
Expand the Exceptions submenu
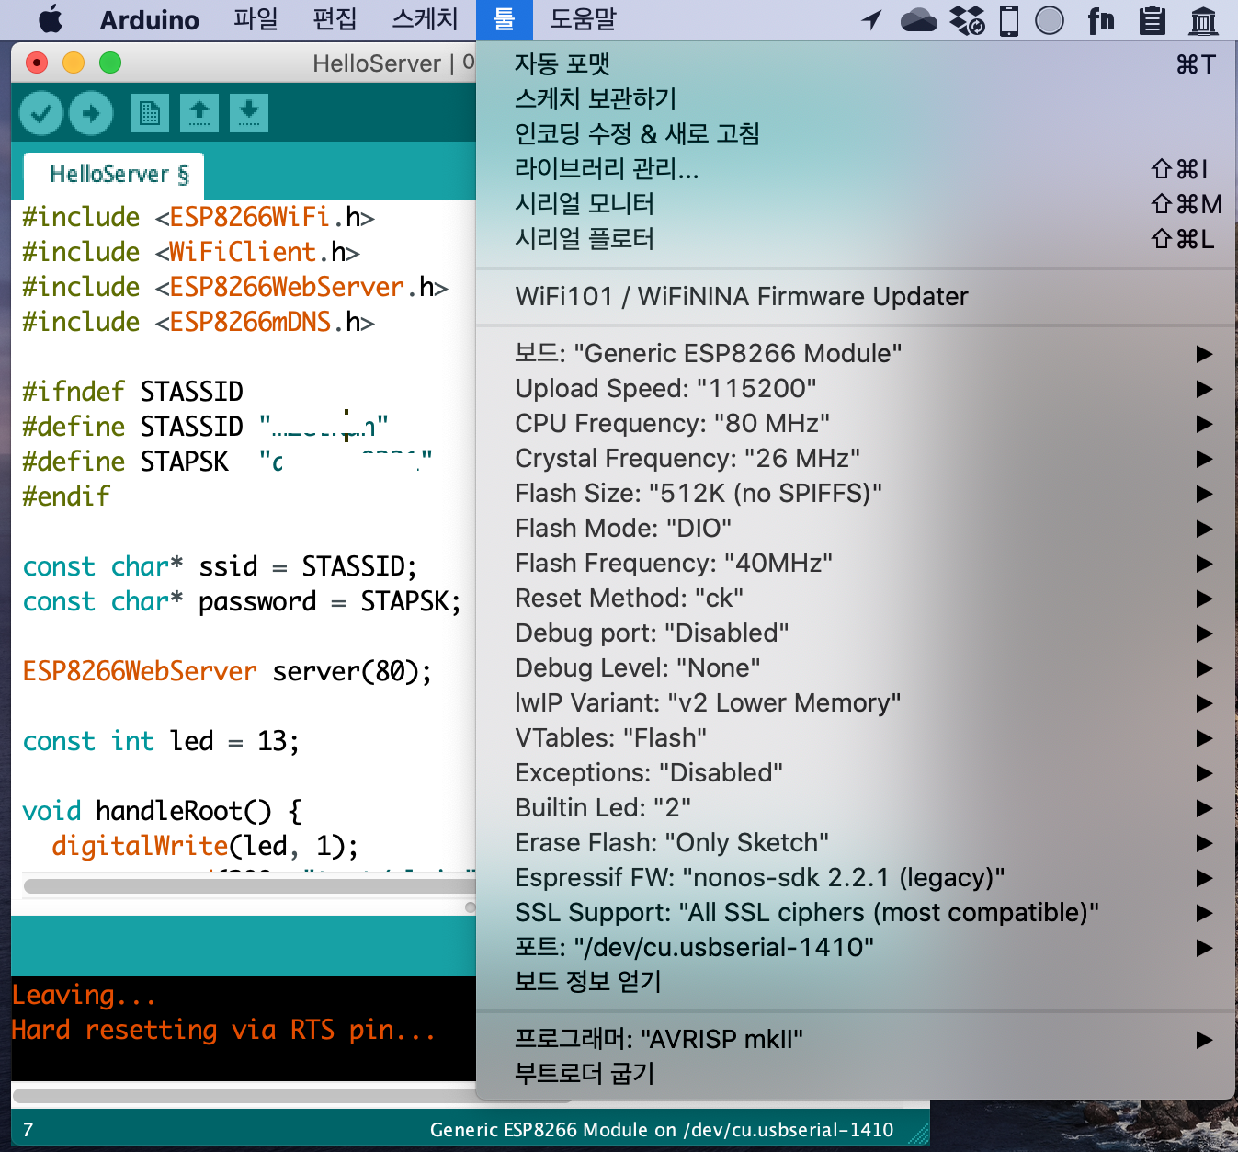click(856, 773)
